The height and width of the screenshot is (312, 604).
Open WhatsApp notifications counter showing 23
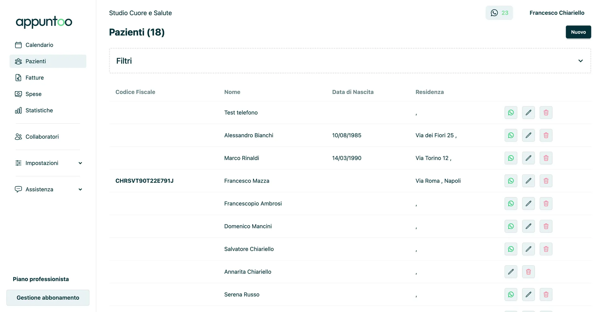point(499,13)
